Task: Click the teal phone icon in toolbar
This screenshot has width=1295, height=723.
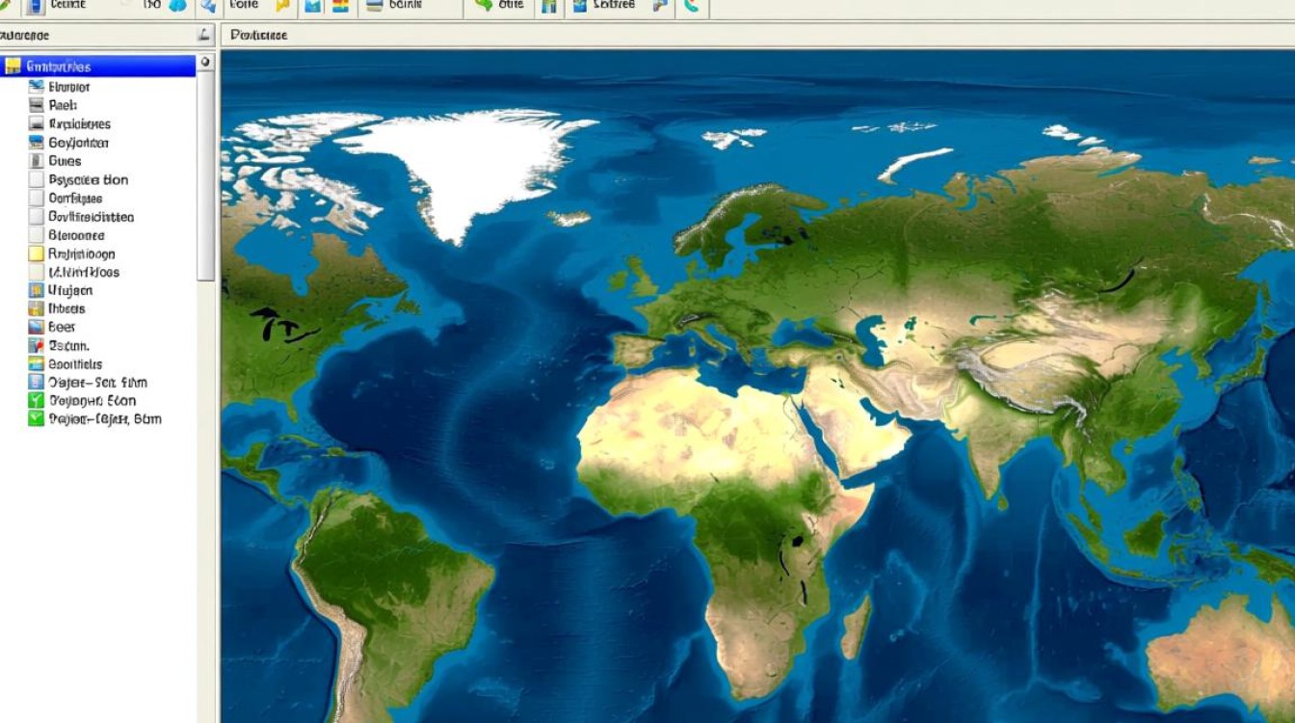Action: [691, 6]
